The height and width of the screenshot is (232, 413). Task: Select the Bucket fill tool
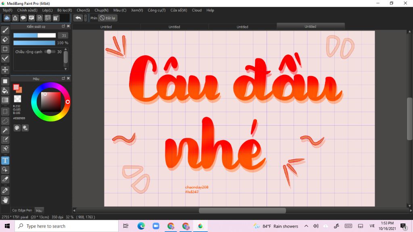(x=5, y=91)
